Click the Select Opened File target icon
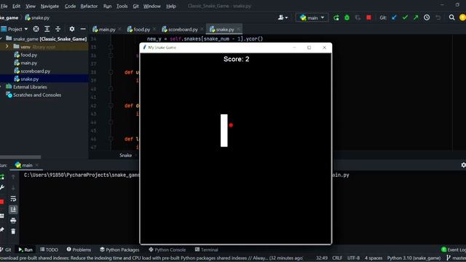Screen dimensions: 466x262 tap(36, 29)
